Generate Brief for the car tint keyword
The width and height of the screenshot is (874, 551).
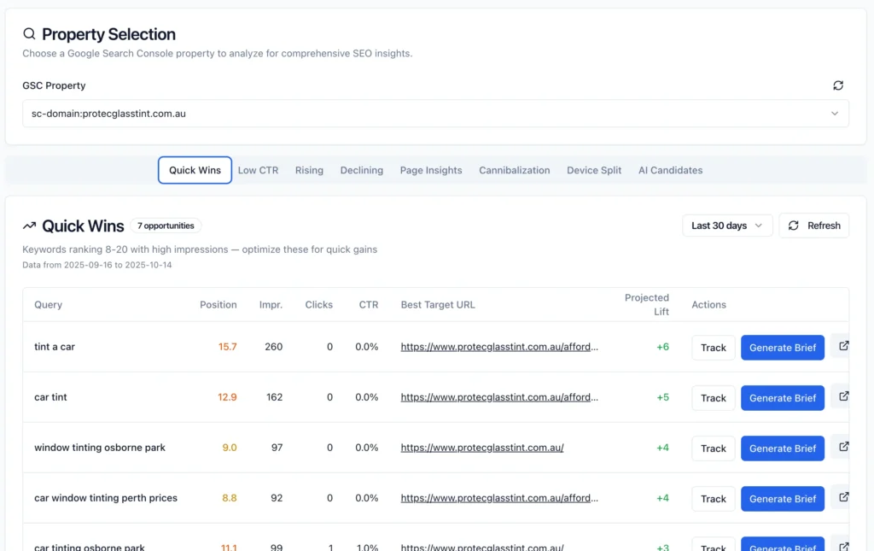coord(782,397)
